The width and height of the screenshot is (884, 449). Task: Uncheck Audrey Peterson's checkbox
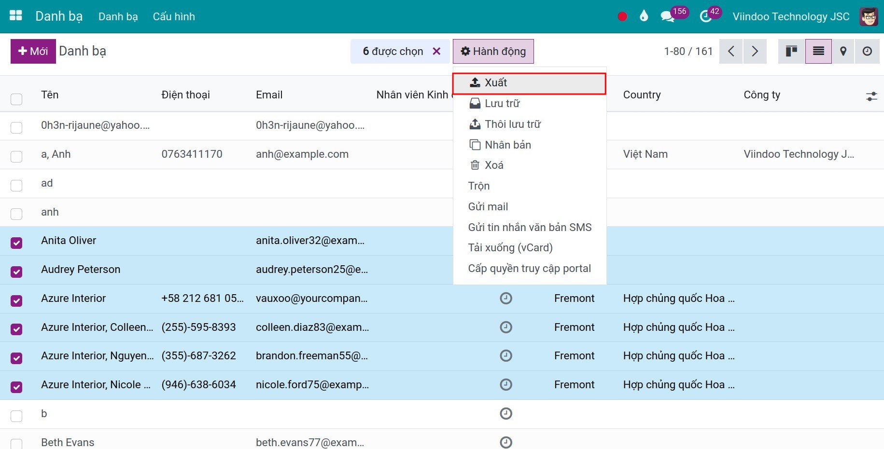pyautogui.click(x=16, y=272)
